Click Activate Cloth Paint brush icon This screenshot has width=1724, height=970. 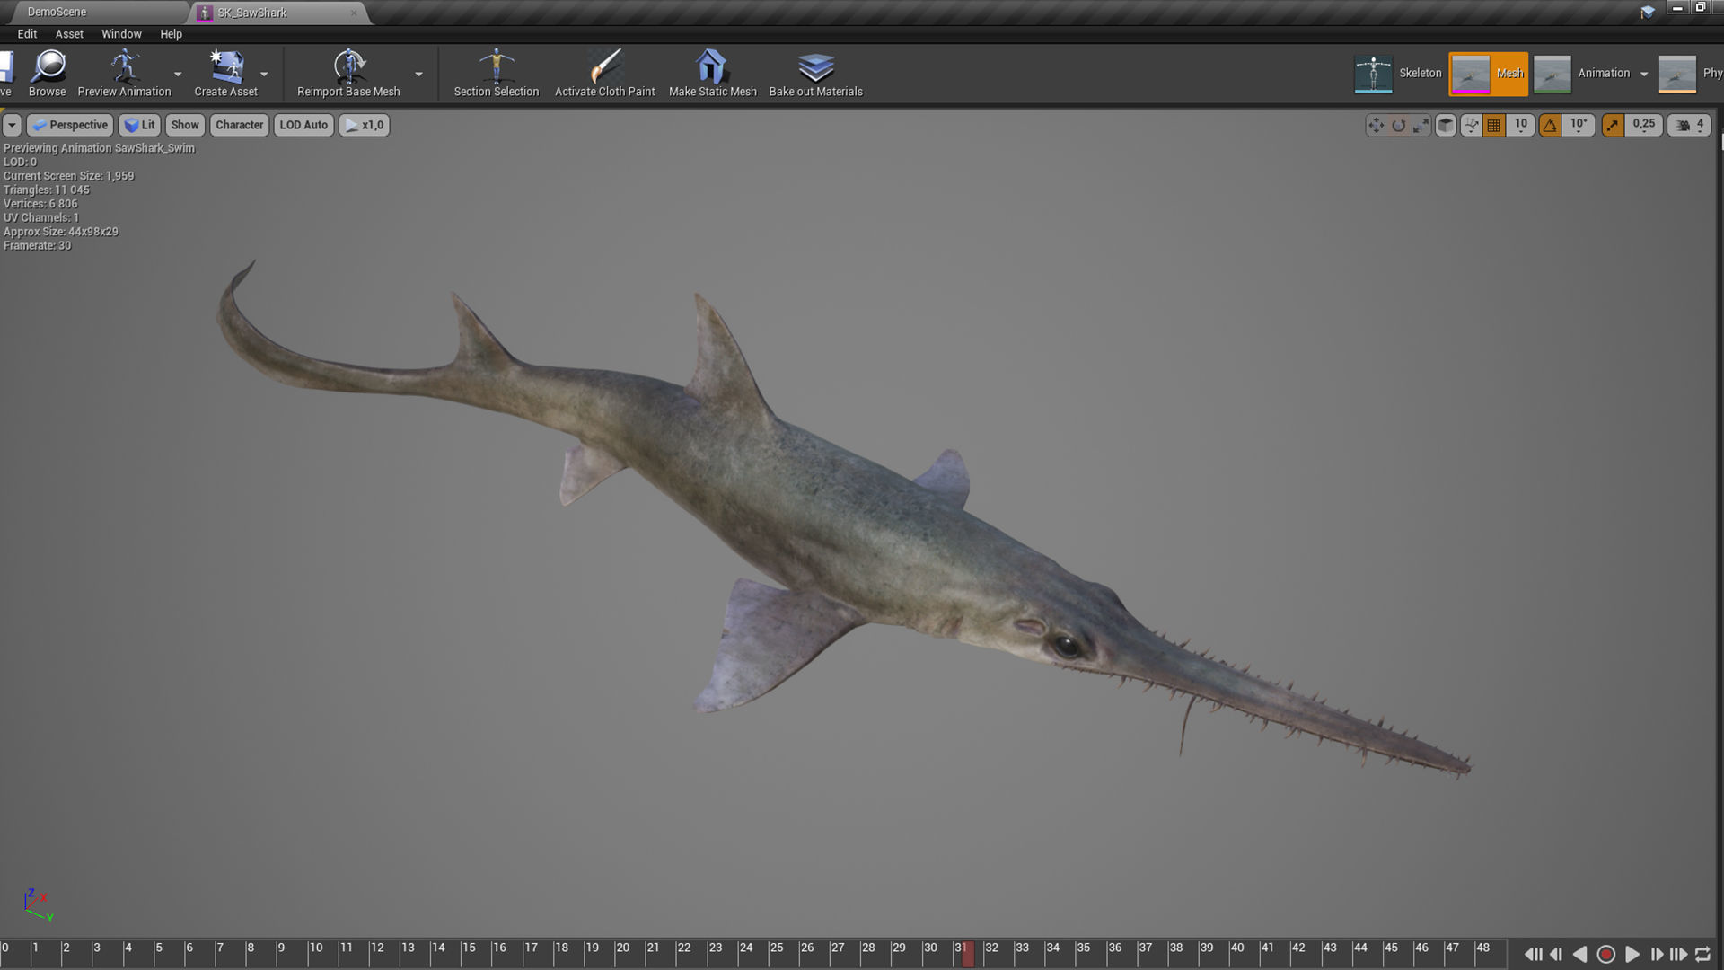604,67
